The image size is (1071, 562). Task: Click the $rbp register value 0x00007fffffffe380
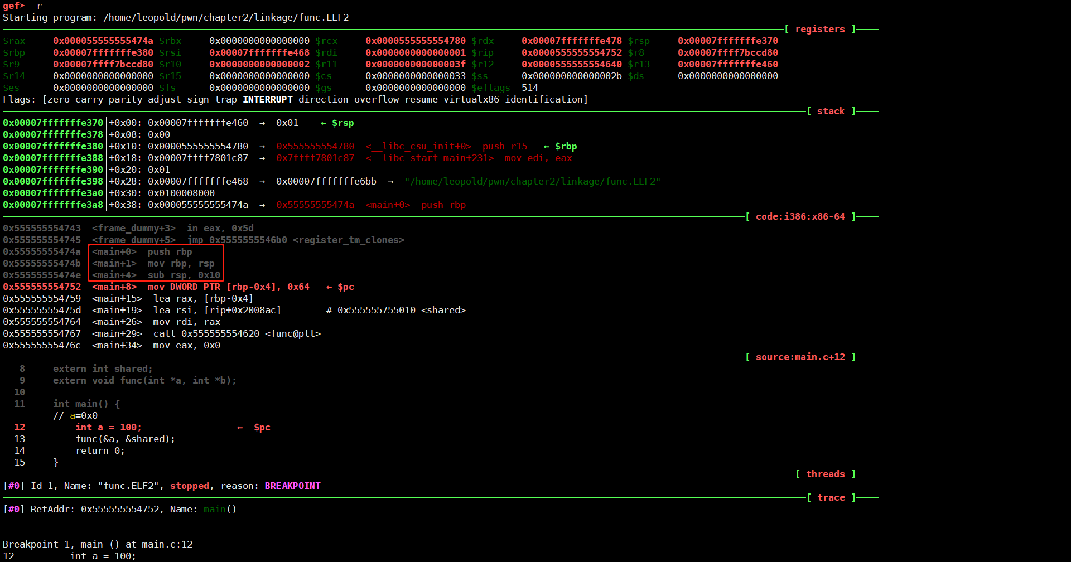point(103,52)
